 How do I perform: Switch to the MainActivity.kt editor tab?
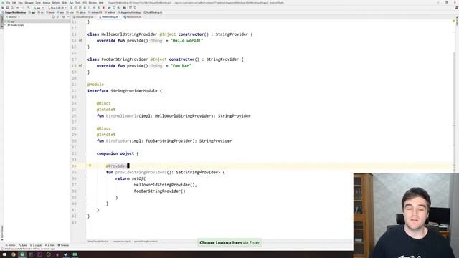[133, 17]
